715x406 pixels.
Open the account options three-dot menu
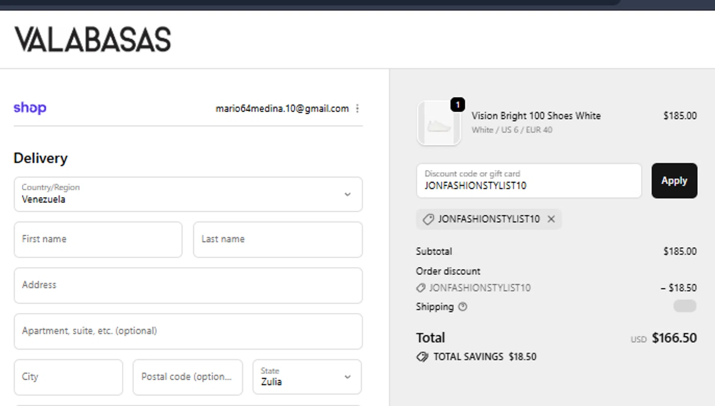coord(357,109)
